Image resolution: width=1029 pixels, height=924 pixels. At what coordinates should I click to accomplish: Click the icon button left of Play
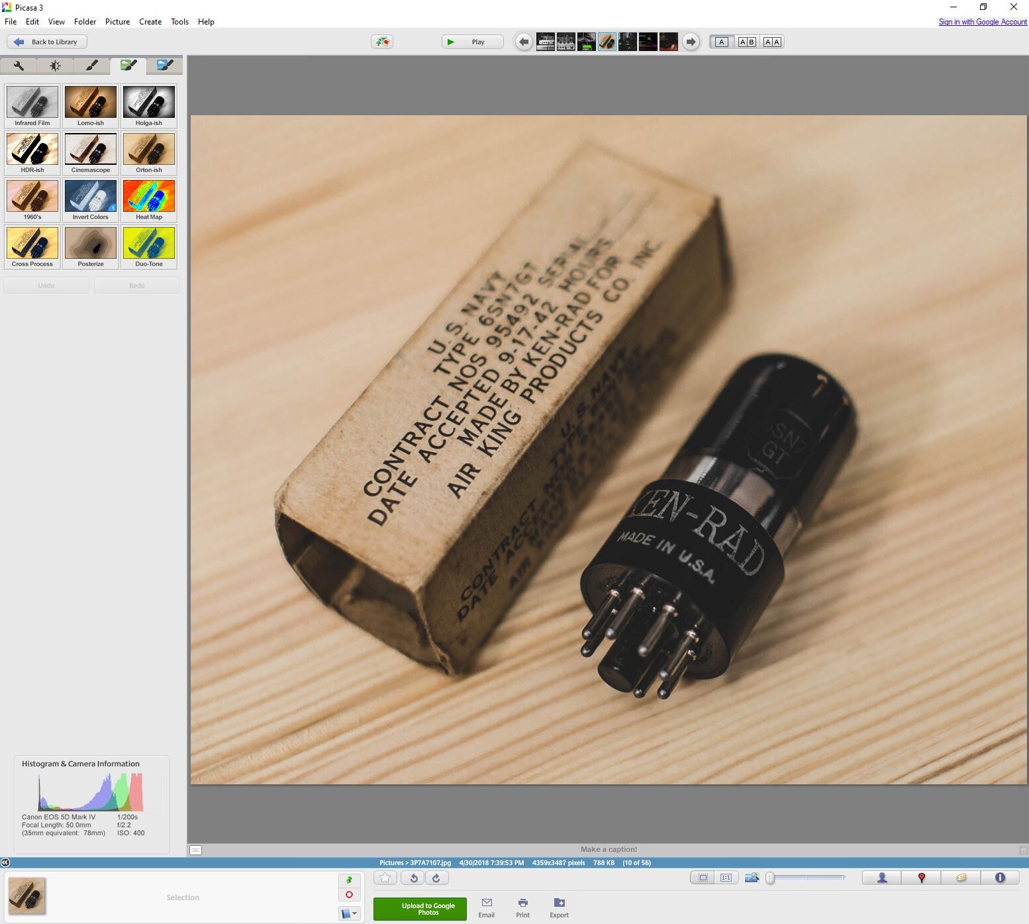(x=382, y=42)
